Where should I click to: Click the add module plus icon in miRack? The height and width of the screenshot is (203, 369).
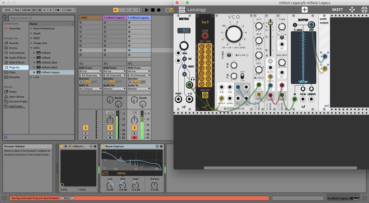[x=304, y=10]
